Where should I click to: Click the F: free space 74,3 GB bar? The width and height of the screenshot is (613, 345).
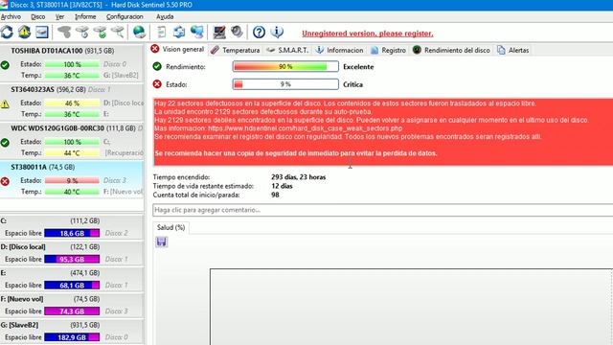[x=72, y=310]
